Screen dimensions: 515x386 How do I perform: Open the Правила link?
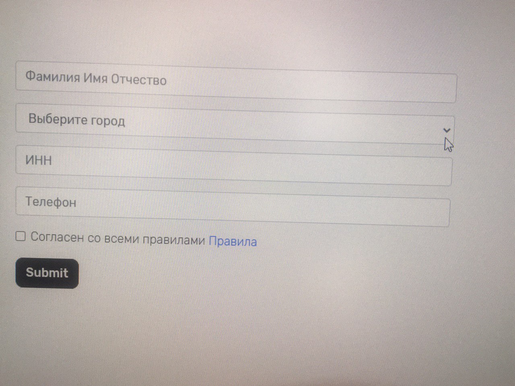233,241
